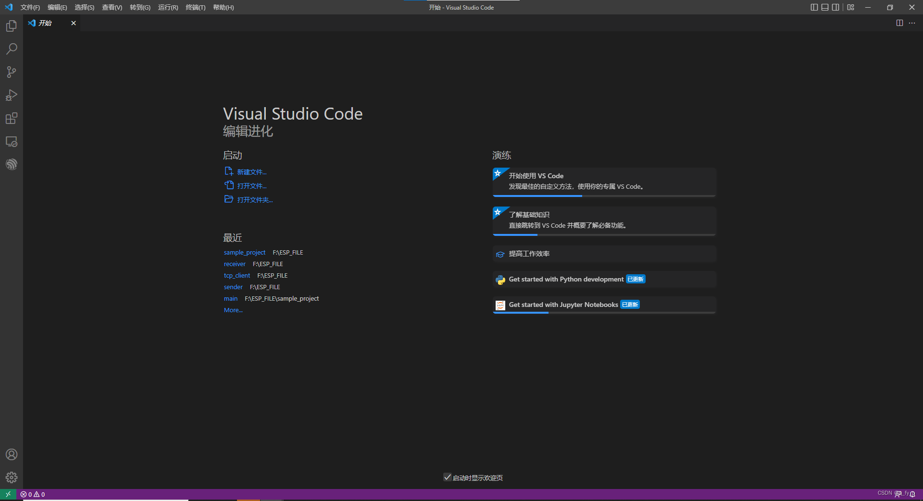Open Get started with Python development walkthrough
Viewport: 923px width, 501px height.
click(x=604, y=279)
